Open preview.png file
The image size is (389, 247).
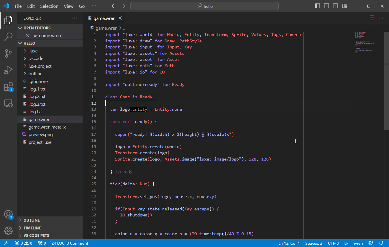50,135
